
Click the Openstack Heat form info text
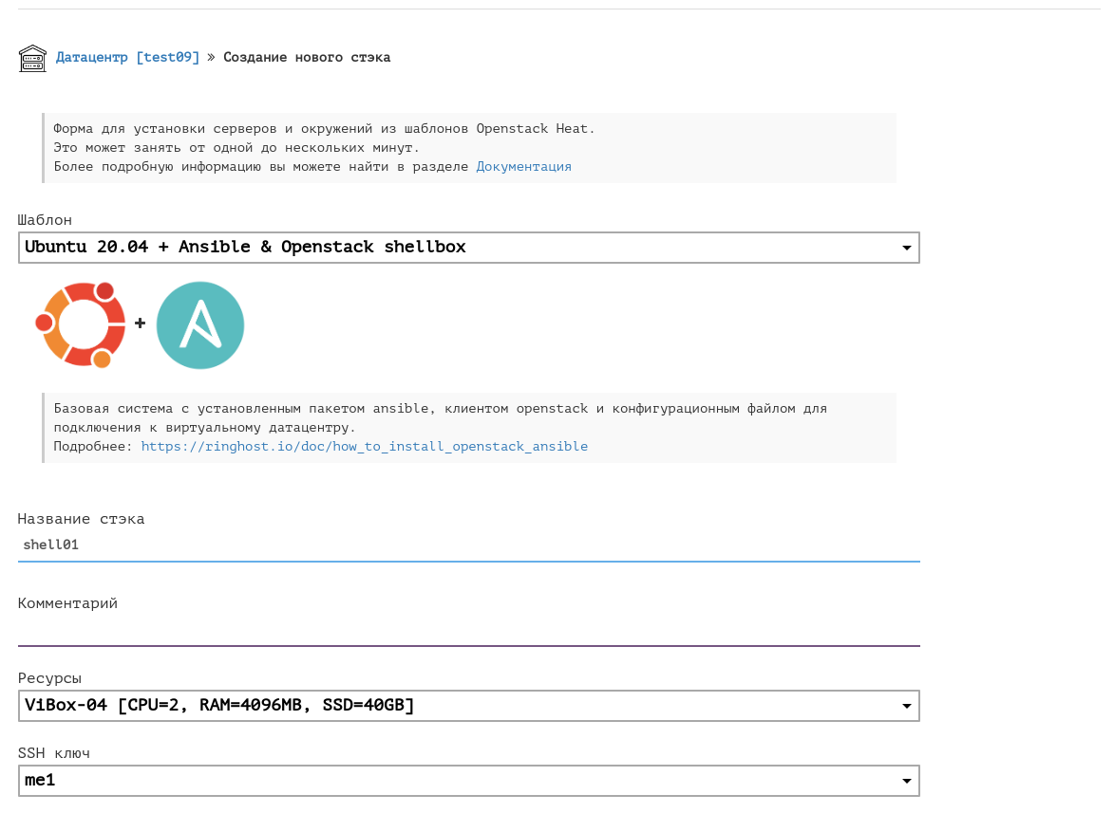click(324, 129)
